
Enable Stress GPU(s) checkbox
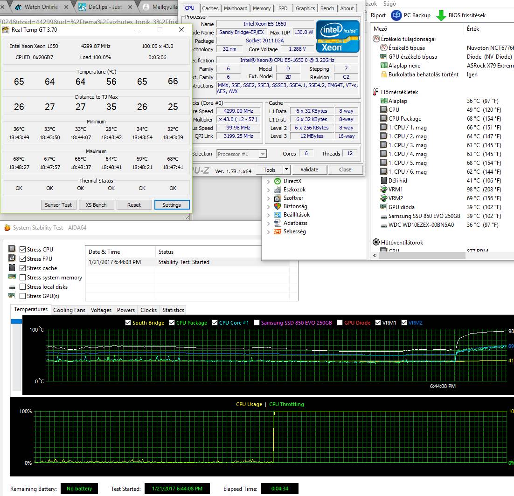coord(22,296)
